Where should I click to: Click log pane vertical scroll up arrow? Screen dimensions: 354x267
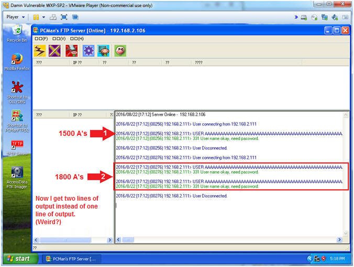tap(346, 115)
